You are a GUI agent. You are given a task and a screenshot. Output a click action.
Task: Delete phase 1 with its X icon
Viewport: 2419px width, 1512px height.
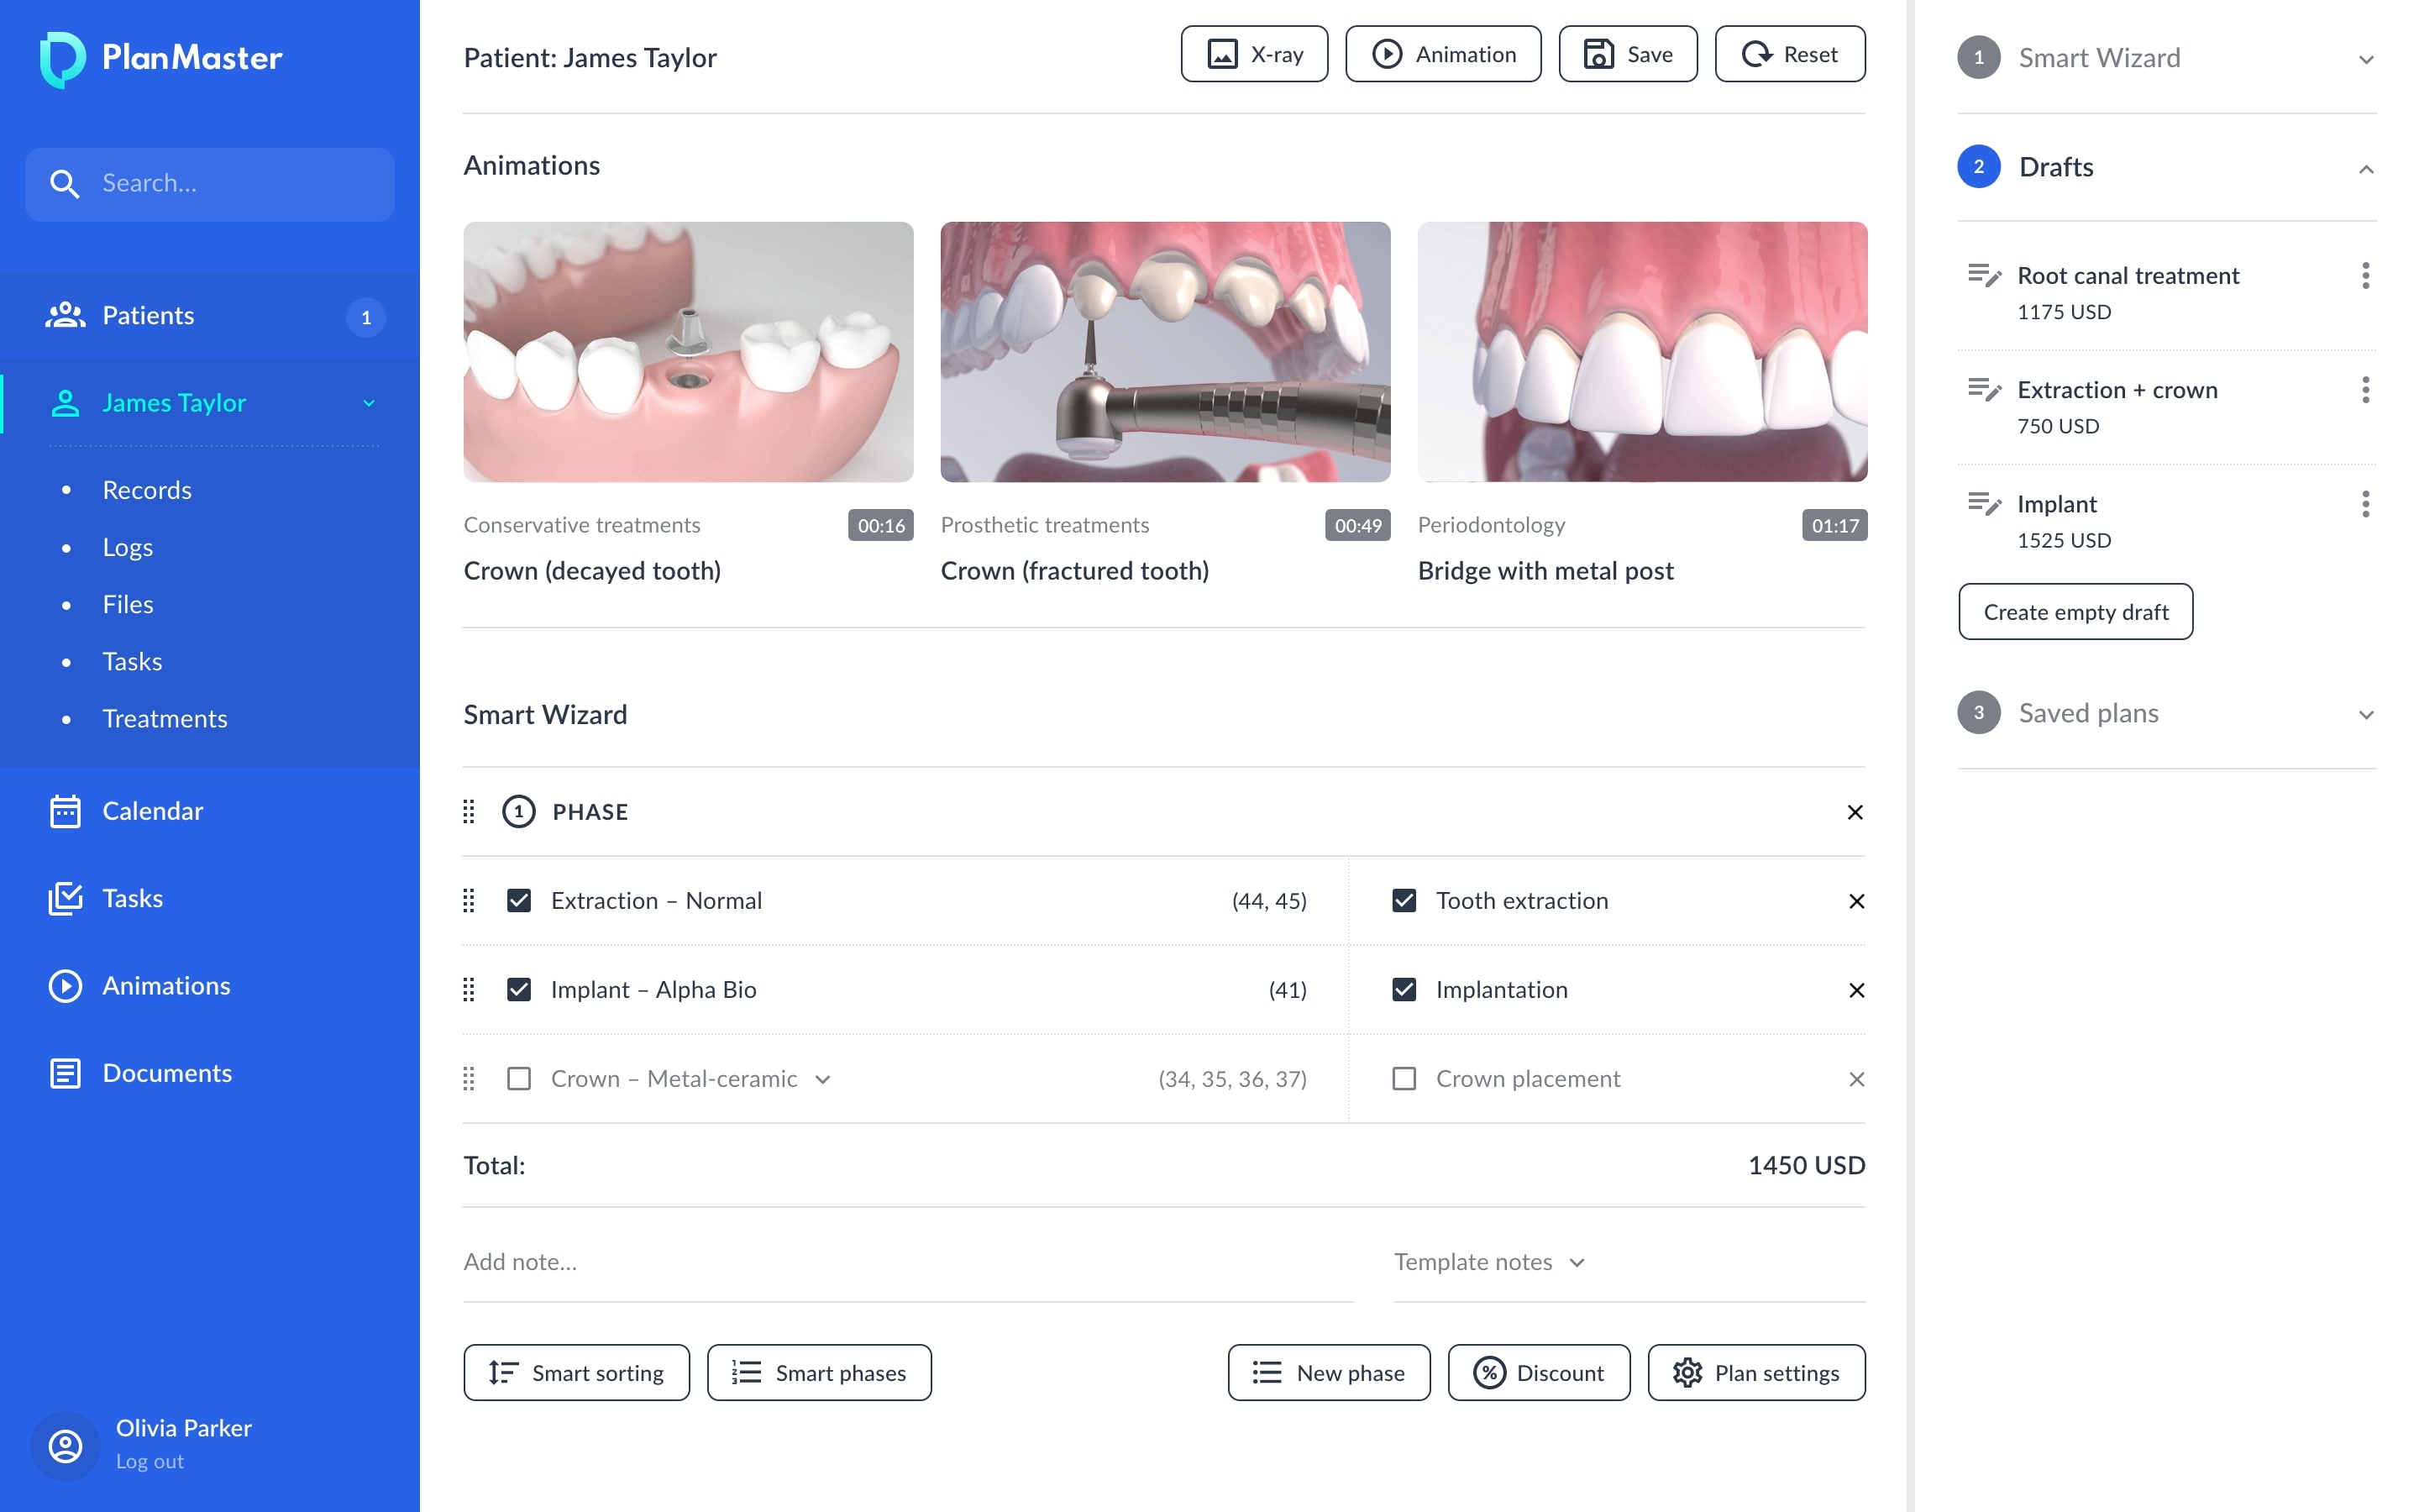tap(1855, 812)
